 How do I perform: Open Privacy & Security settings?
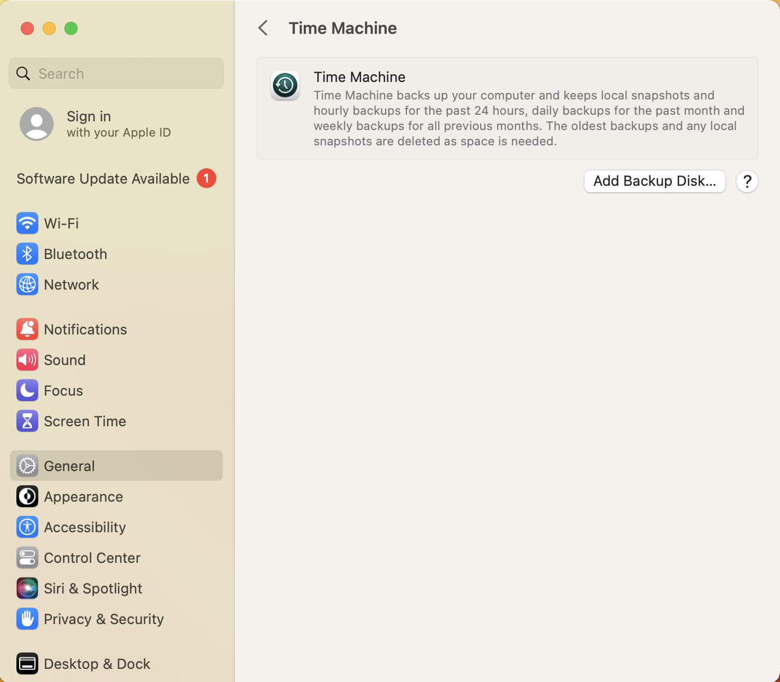coord(104,619)
